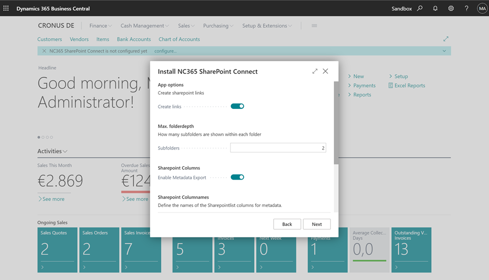Click the search magnifier icon
This screenshot has width=489, height=280.
420,9
